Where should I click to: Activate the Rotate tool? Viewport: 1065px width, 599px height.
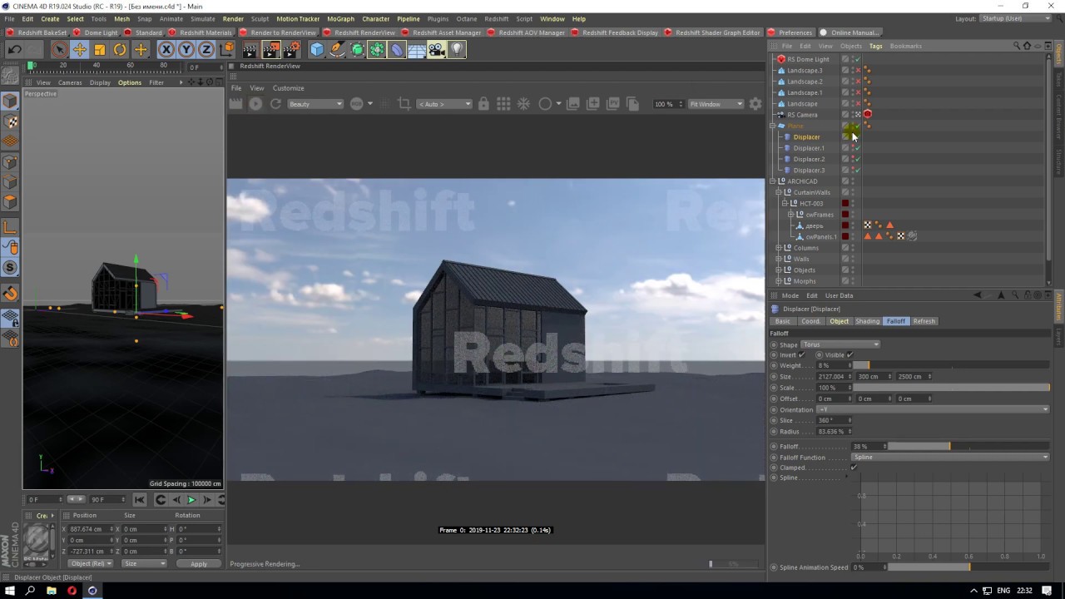pos(120,50)
